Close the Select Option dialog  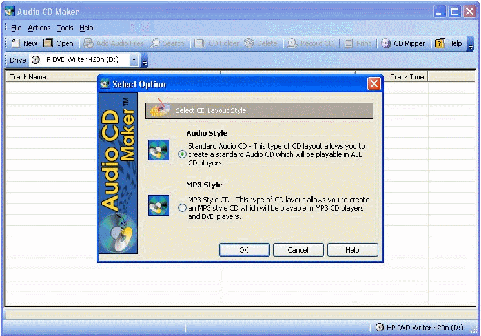point(374,83)
